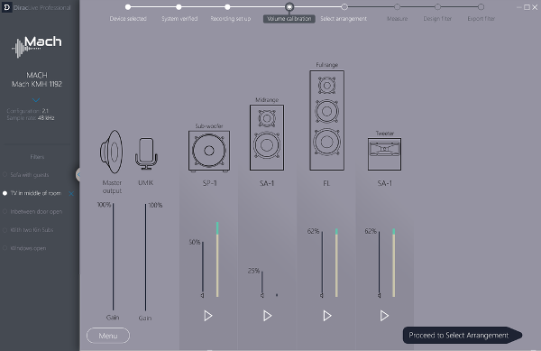This screenshot has height=351, width=541.
Task: Play test signal for FL speaker
Action: pyautogui.click(x=327, y=316)
